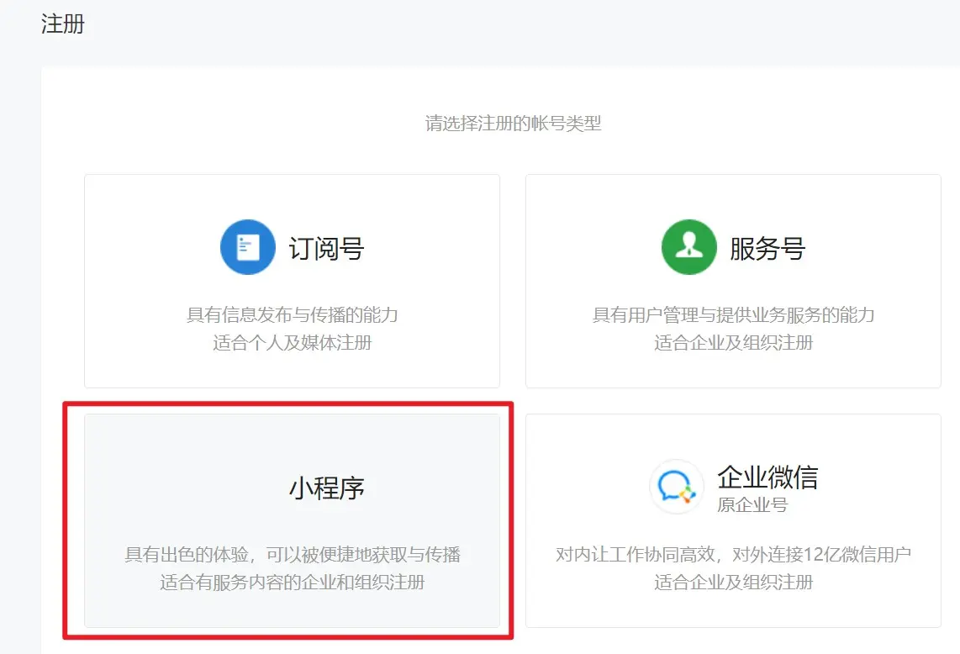Click 适合个人及媒体注册 text

pyautogui.click(x=292, y=342)
